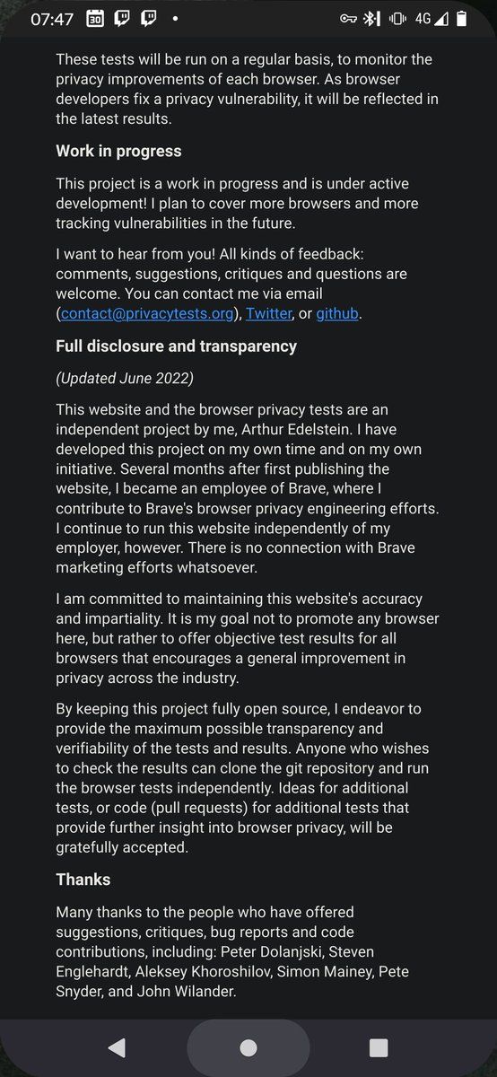Viewport: 497px width, 1077px height.
Task: Tap the extra notifications dot indicator
Action: [x=174, y=18]
